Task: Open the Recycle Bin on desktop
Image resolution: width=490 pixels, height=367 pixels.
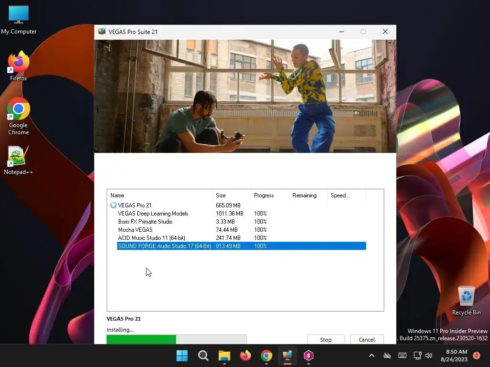Action: point(466,301)
